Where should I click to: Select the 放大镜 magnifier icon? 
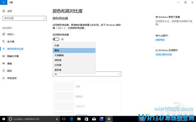4,41
